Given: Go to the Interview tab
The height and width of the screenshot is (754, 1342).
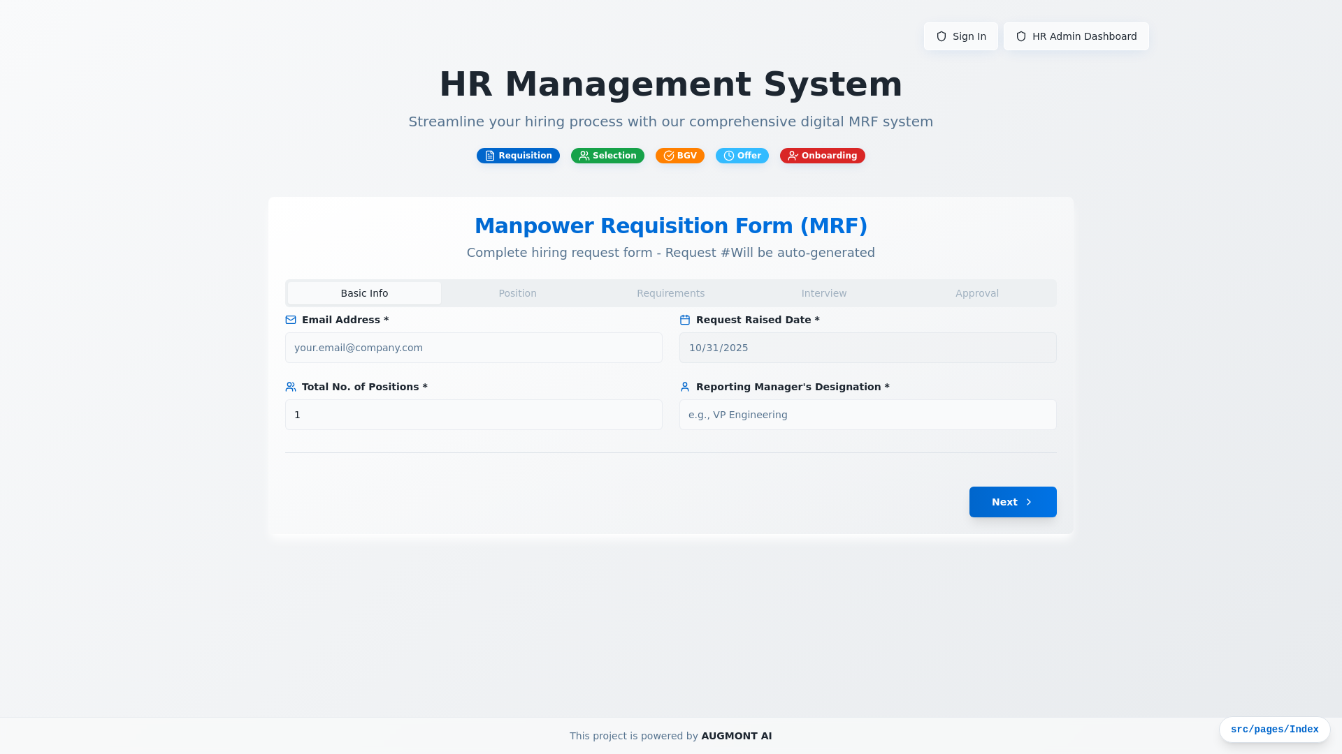Looking at the screenshot, I should 824,293.
